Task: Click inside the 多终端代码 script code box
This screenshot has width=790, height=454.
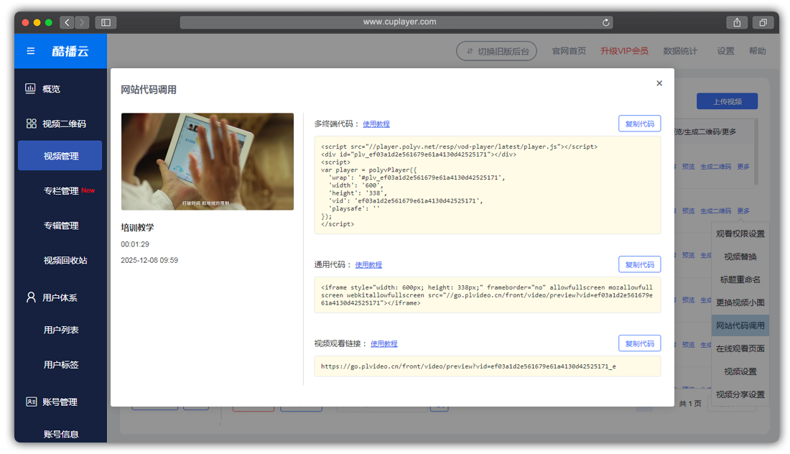Action: [x=487, y=185]
